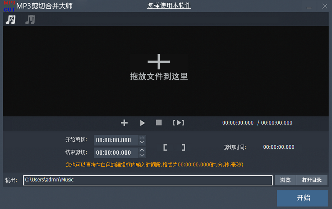Set cut end with right bracket icon
The width and height of the screenshot is (332, 209).
[183, 147]
